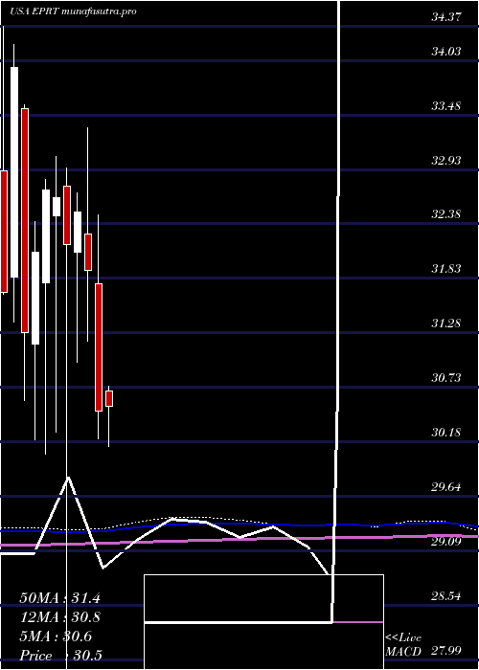Select the 29.64 price axis label
This screenshot has width=479, height=670.
pyautogui.click(x=446, y=487)
